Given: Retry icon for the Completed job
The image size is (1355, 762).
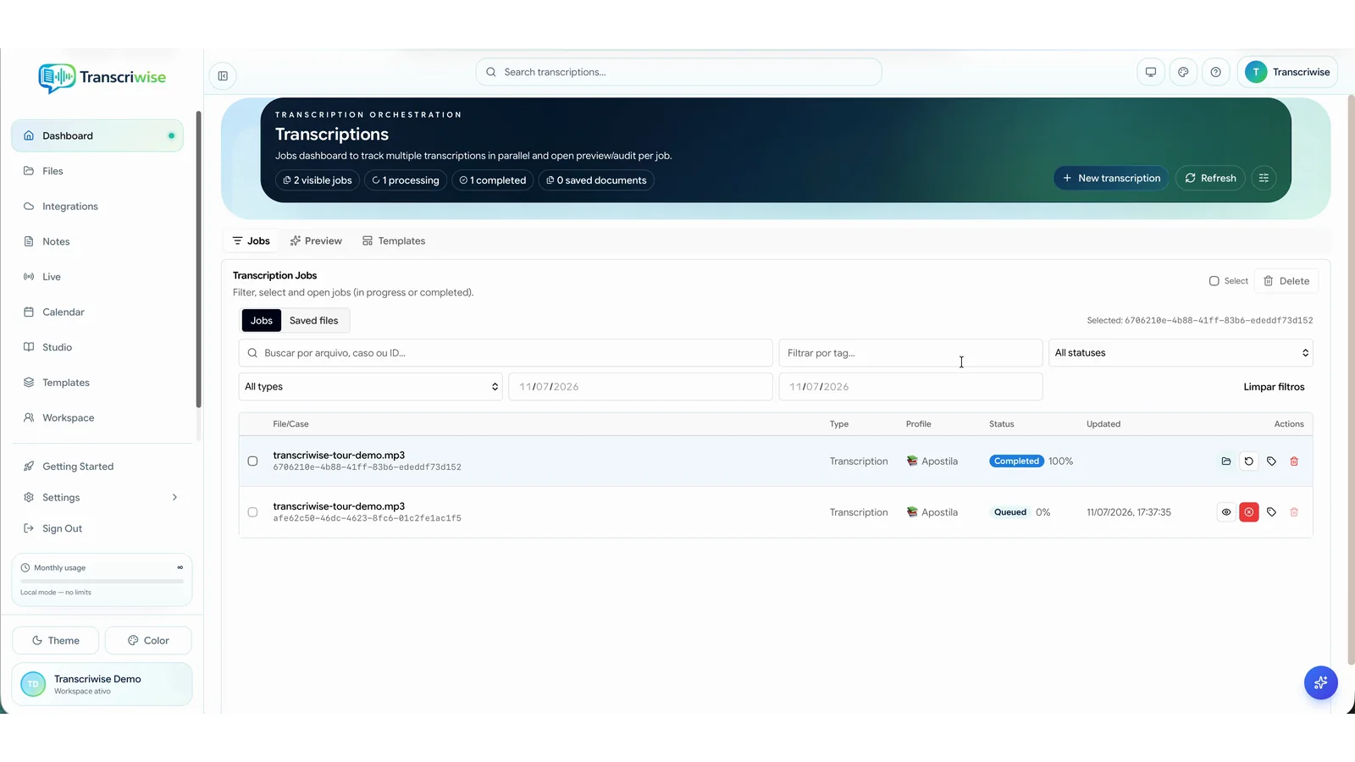Looking at the screenshot, I should pos(1248,461).
